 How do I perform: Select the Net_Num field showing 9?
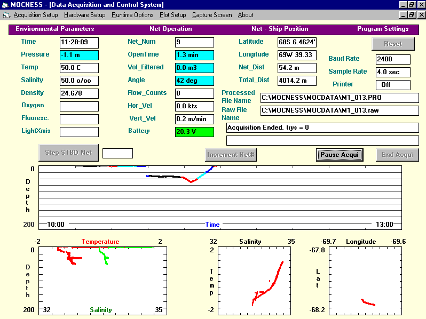point(194,42)
